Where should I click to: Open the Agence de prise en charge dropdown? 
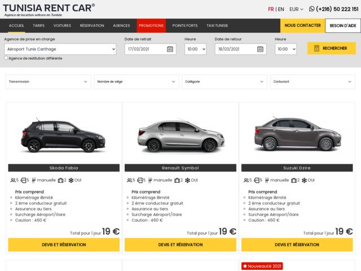pyautogui.click(x=60, y=49)
